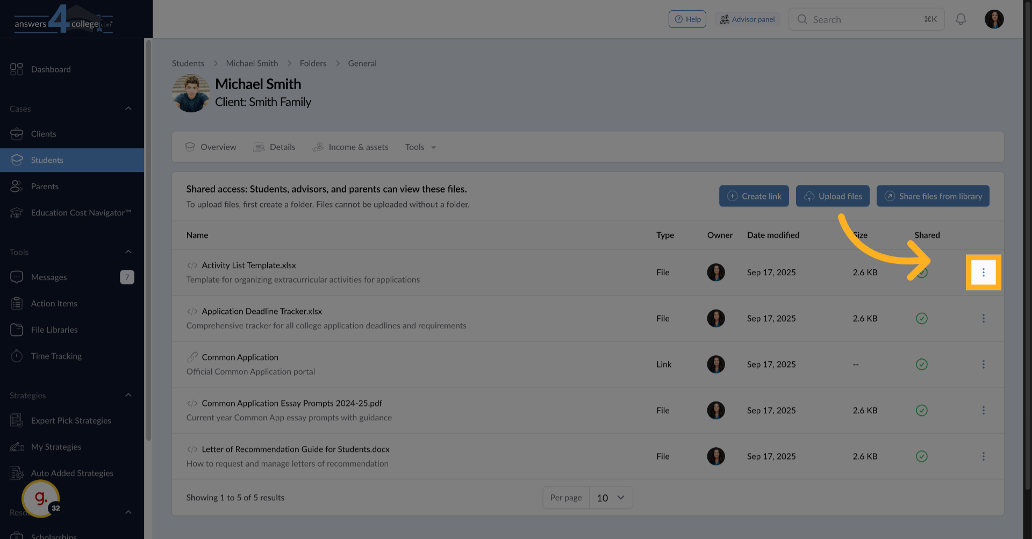This screenshot has height=539, width=1032.
Task: Open Time Tracking in sidebar
Action: [x=56, y=356]
